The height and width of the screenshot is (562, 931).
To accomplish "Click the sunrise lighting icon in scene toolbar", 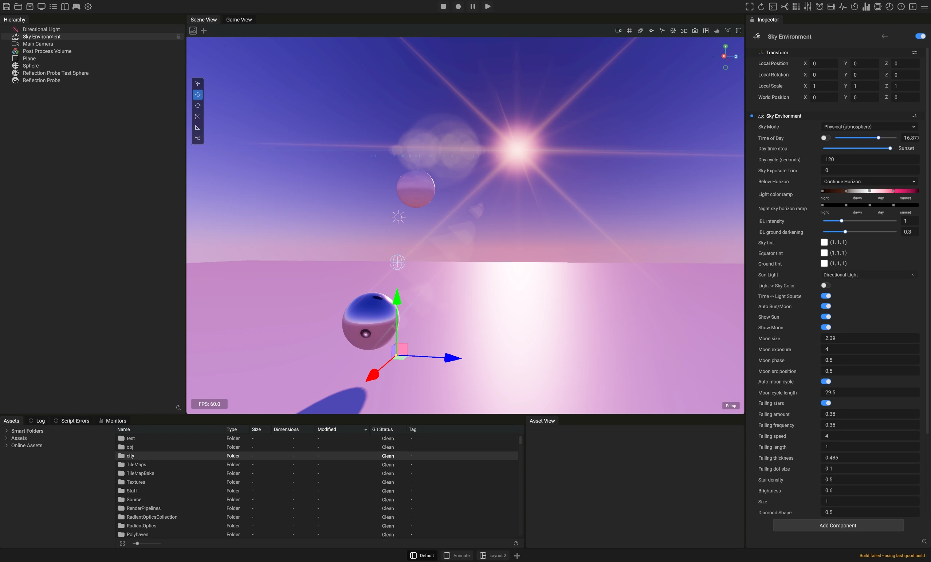I will coord(717,31).
